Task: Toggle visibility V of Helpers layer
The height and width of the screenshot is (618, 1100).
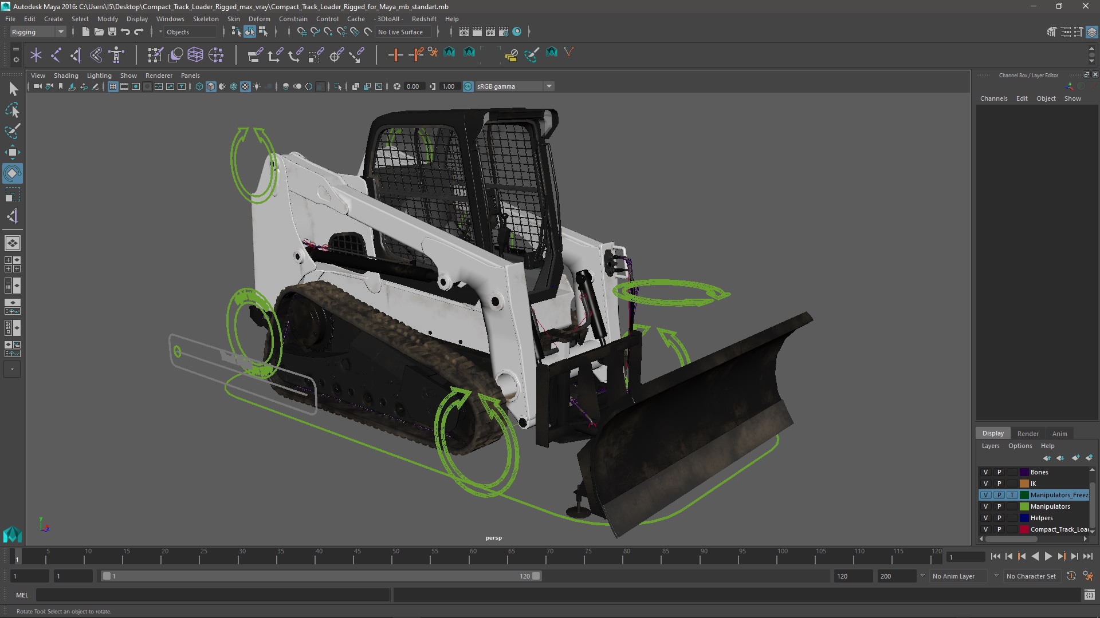Action: [x=985, y=518]
